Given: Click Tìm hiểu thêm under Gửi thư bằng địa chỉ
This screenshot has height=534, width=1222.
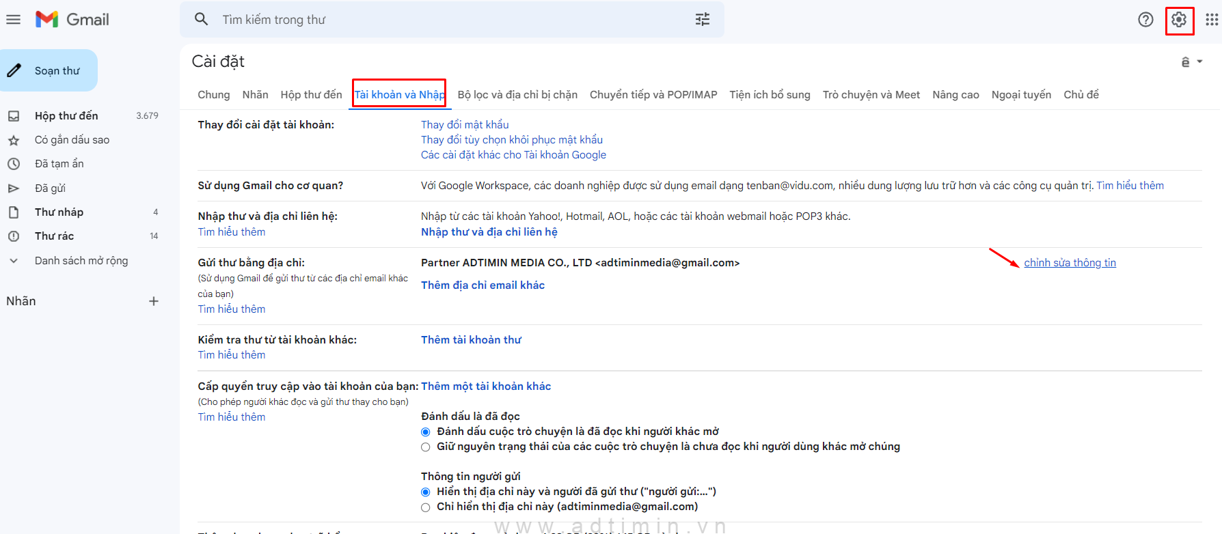Looking at the screenshot, I should (232, 309).
